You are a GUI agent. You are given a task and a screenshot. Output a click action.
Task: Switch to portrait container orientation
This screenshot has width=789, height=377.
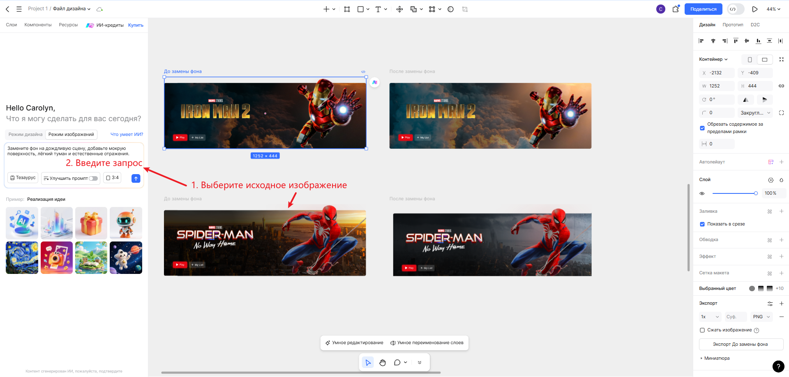[750, 60]
